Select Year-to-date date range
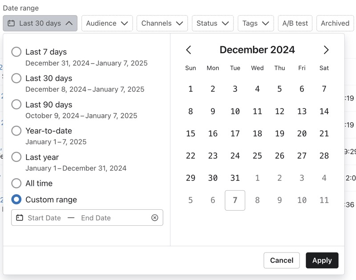 tap(16, 131)
